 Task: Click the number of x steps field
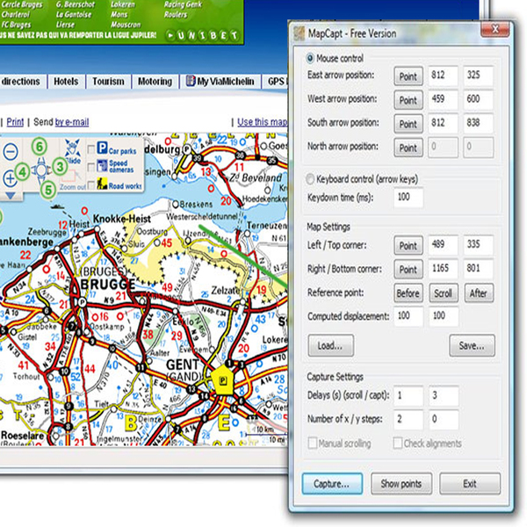point(408,420)
